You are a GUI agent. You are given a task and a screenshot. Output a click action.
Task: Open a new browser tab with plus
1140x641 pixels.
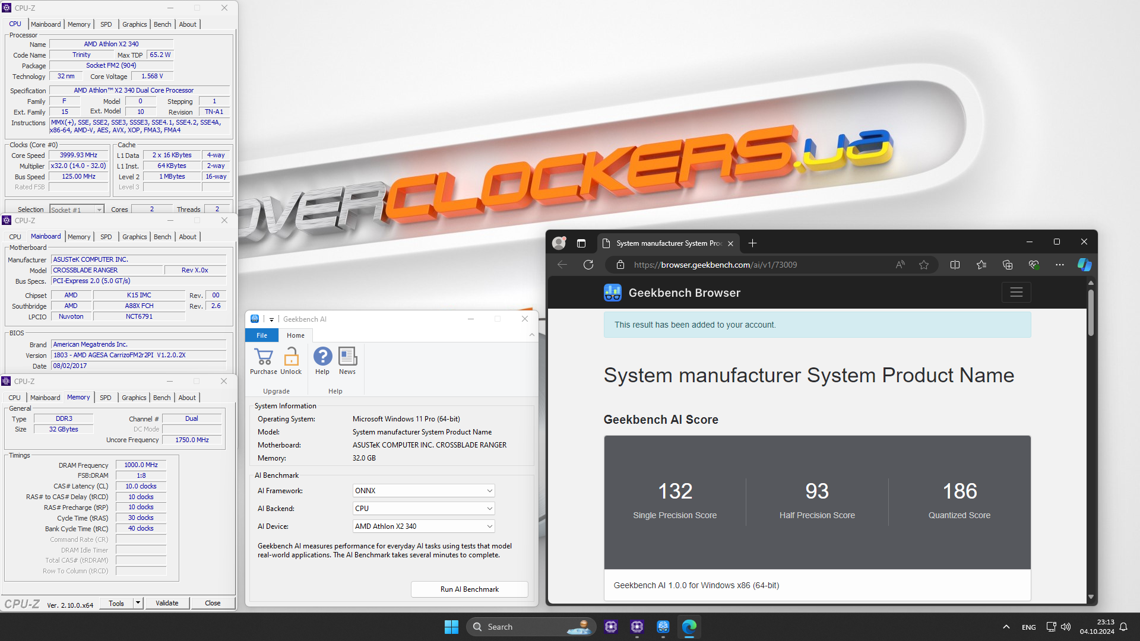click(x=752, y=243)
